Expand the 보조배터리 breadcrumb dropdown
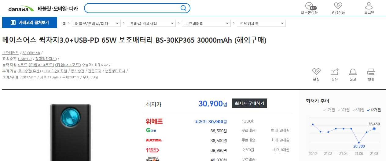 (x=206, y=23)
